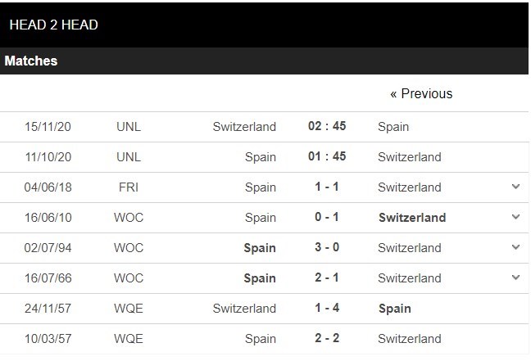The height and width of the screenshot is (361, 531).
Task: Click the « Previous matches link
Action: [421, 93]
